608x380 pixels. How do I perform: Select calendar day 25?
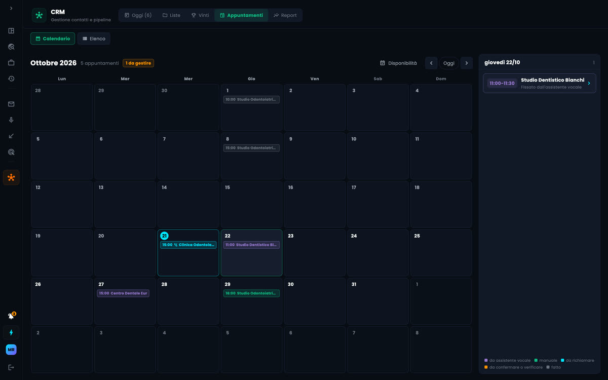tap(441, 253)
